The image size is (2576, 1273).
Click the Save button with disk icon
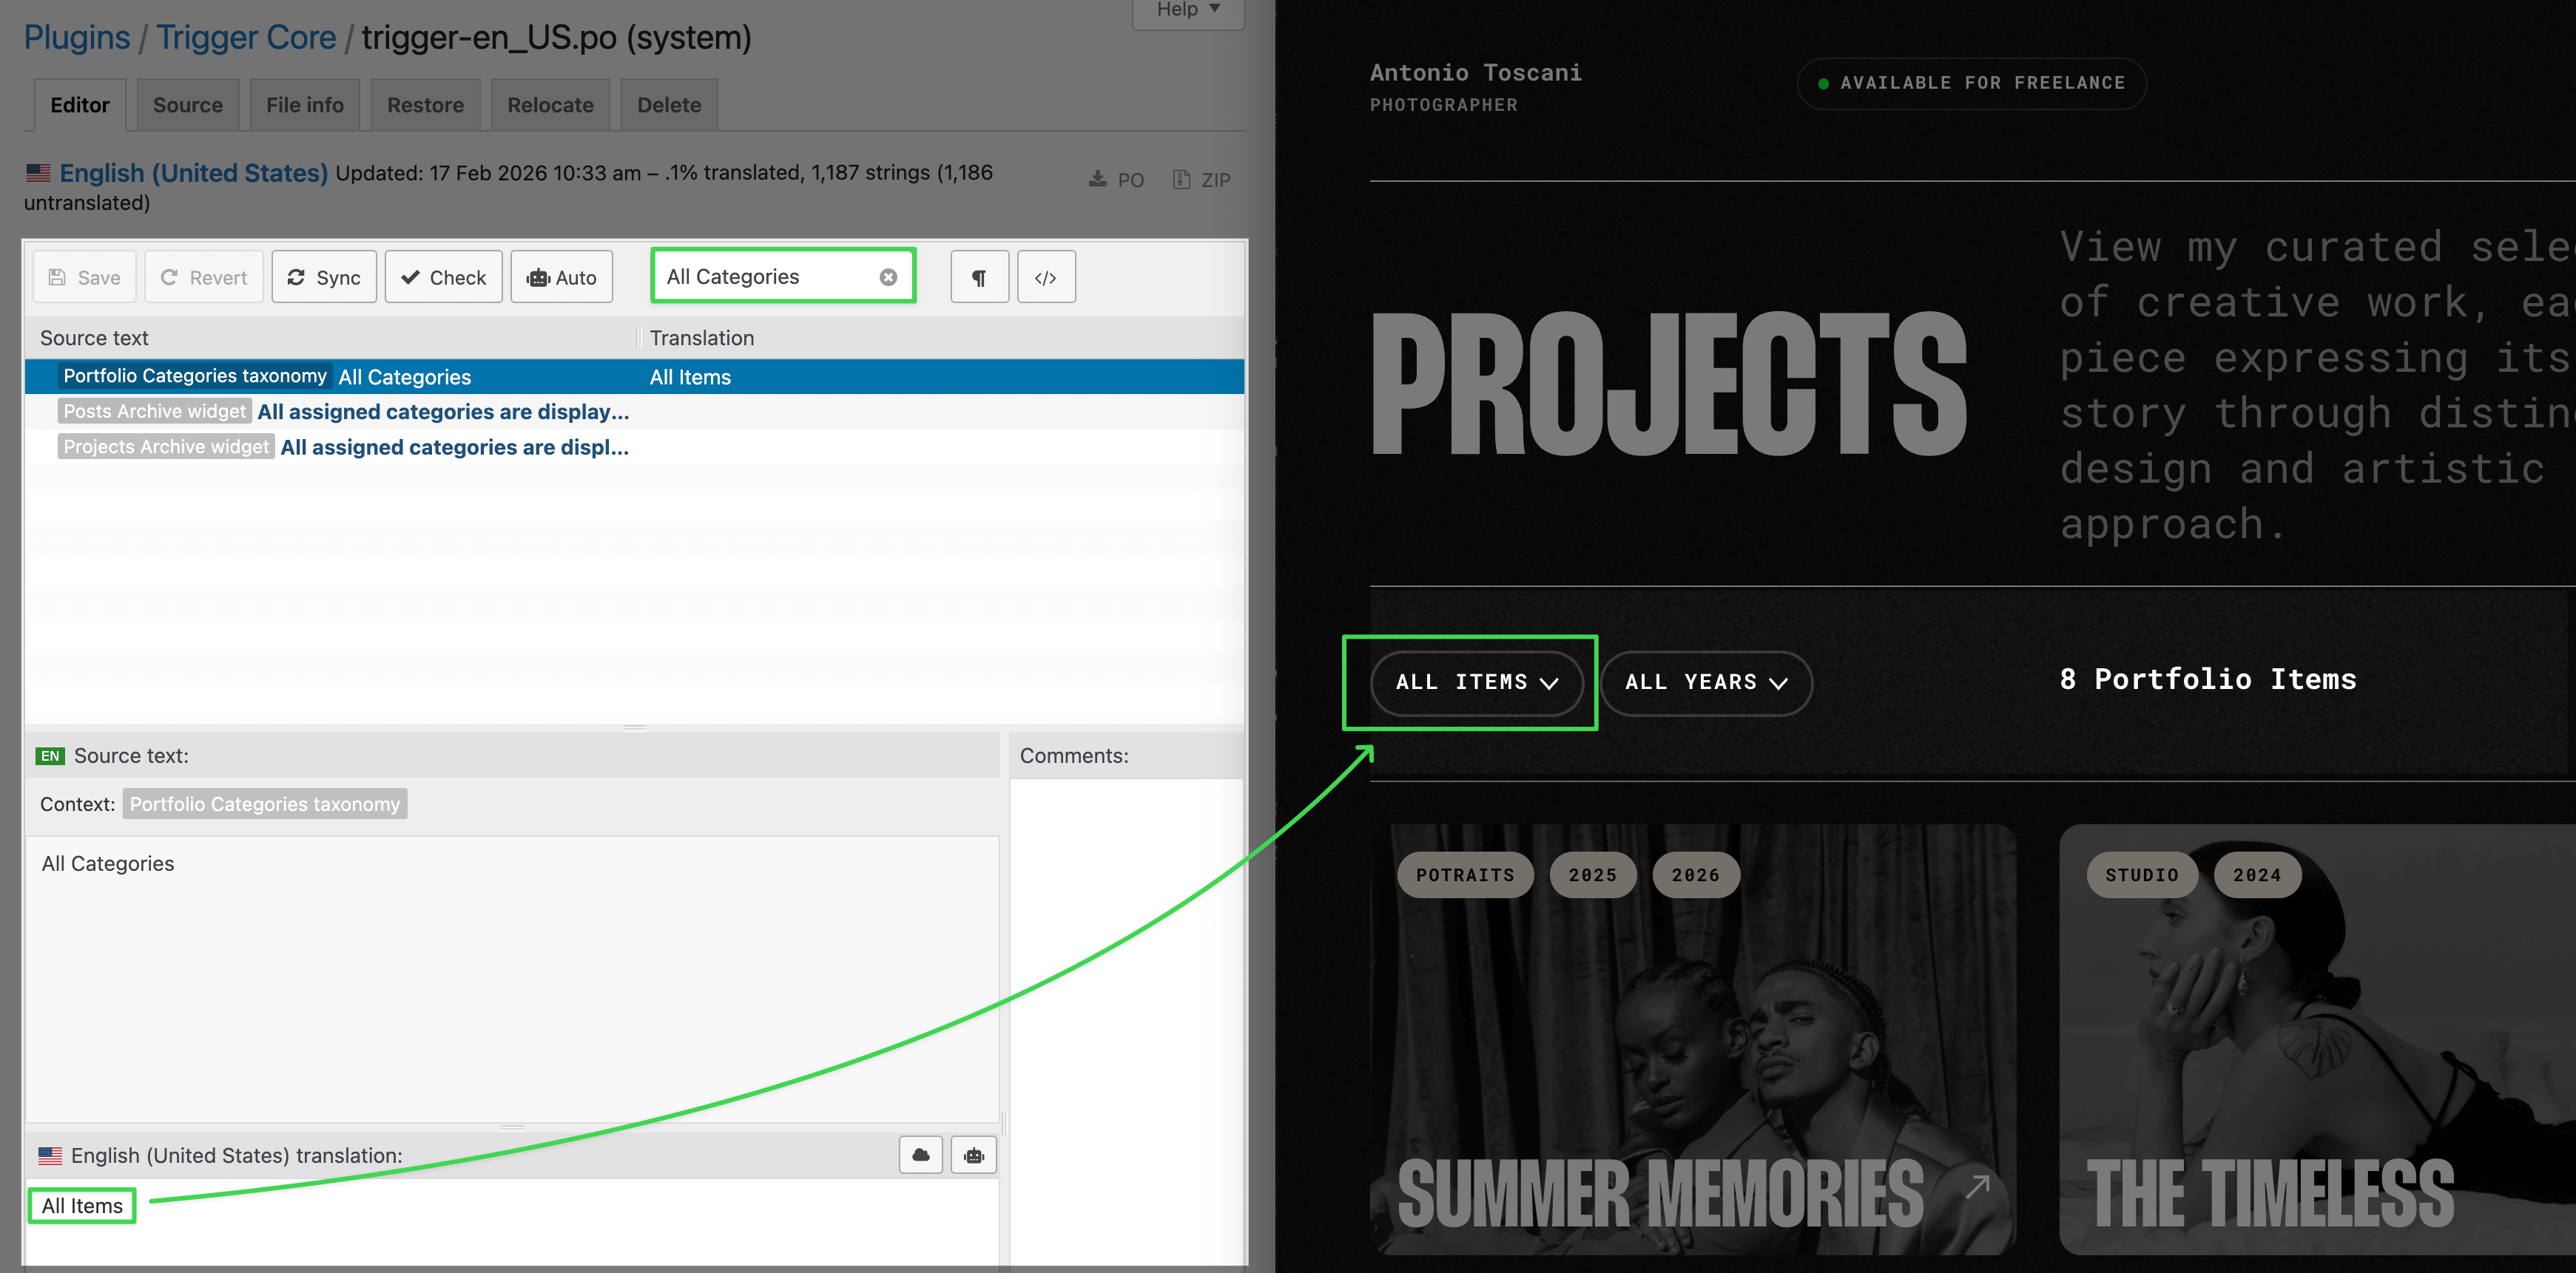click(85, 276)
